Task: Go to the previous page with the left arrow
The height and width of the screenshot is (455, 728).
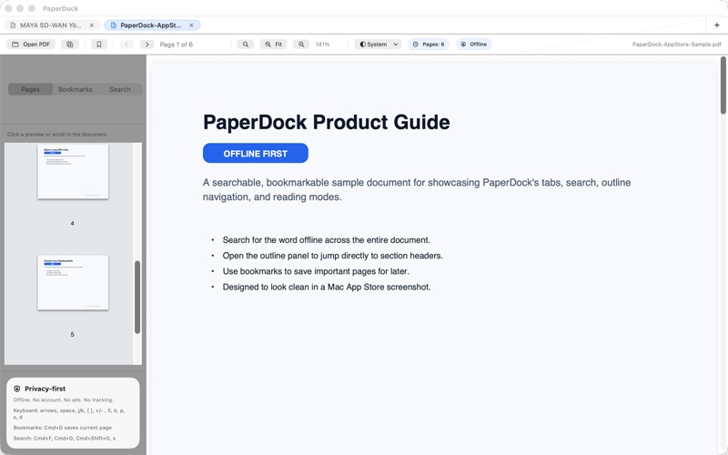Action: coord(126,44)
